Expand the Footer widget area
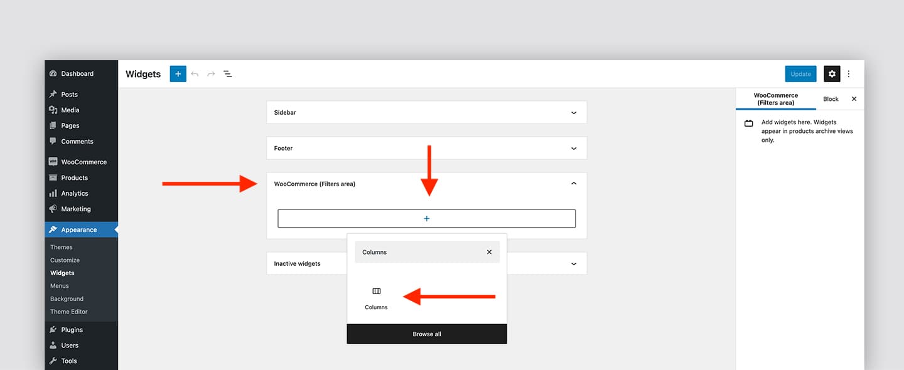 tap(574, 149)
